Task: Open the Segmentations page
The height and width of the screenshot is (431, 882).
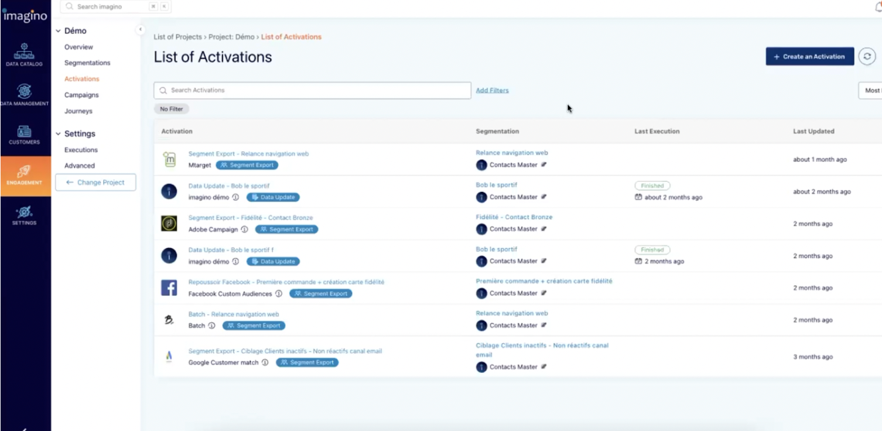Action: coord(87,63)
